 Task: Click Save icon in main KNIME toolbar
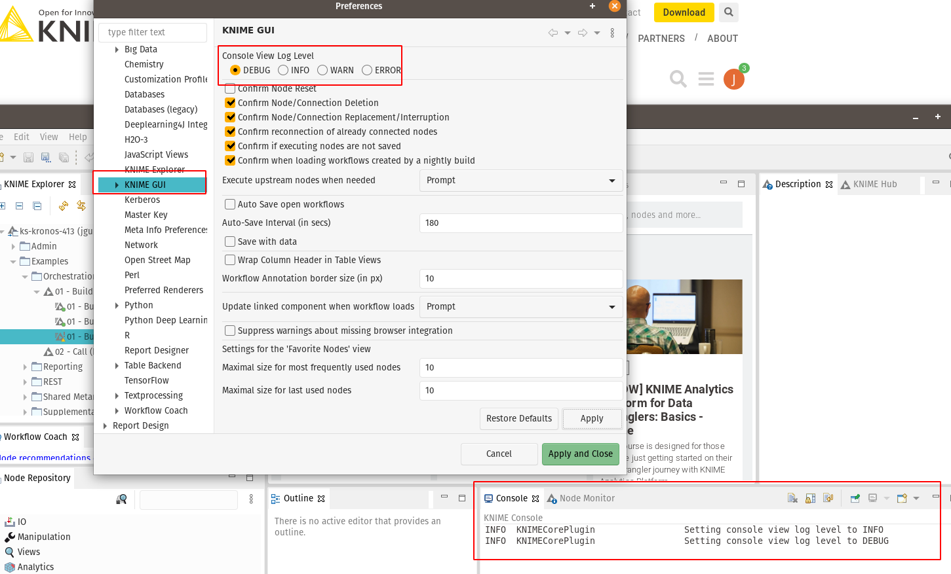pyautogui.click(x=28, y=157)
